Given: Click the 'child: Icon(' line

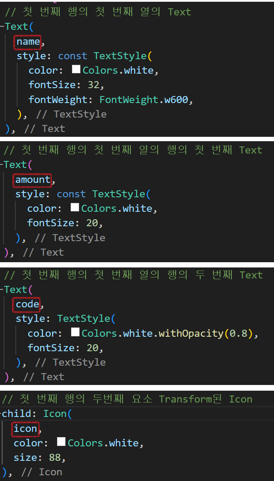Looking at the screenshot, I should click(x=36, y=413).
